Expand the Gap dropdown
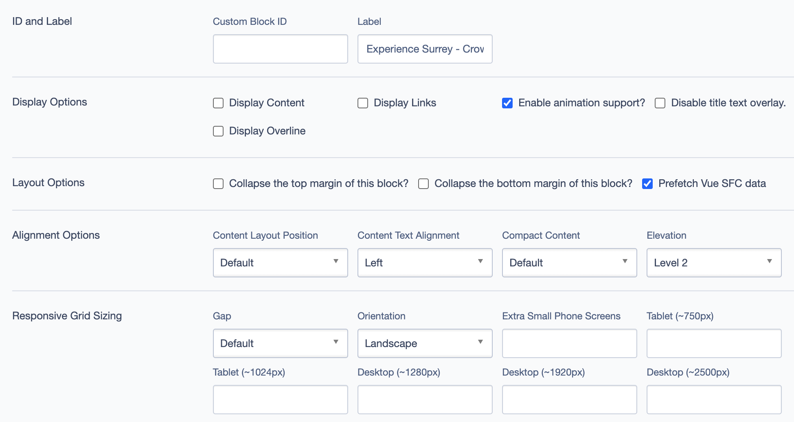Viewport: 794px width, 422px height. pos(280,343)
